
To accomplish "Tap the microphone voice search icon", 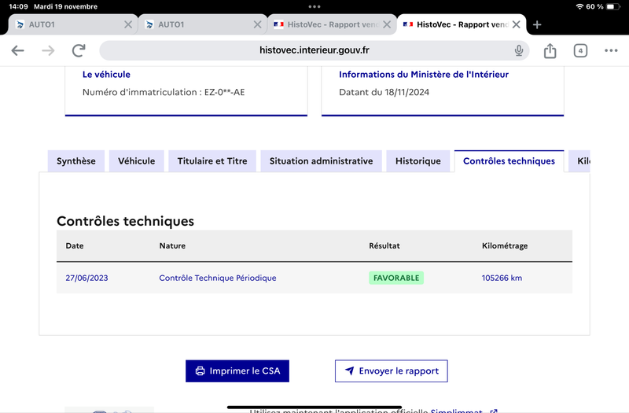I will (x=519, y=50).
